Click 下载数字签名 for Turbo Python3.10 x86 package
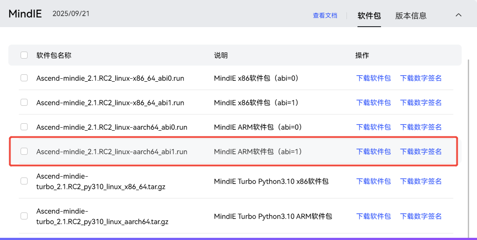The image size is (477, 240). [421, 181]
